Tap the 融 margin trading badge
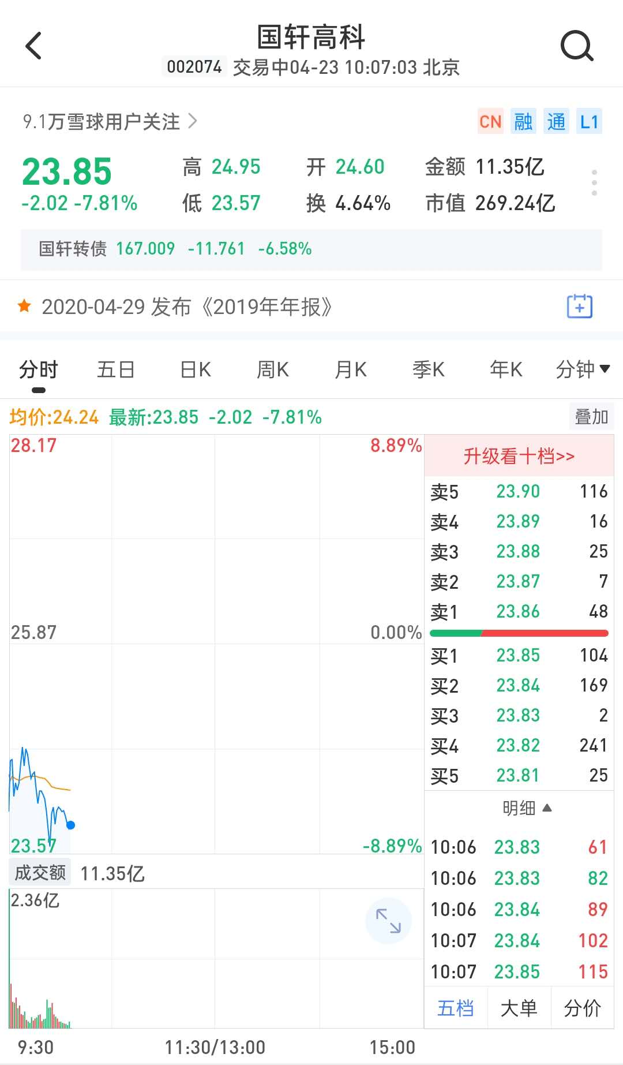This screenshot has width=623, height=1065. click(x=523, y=122)
